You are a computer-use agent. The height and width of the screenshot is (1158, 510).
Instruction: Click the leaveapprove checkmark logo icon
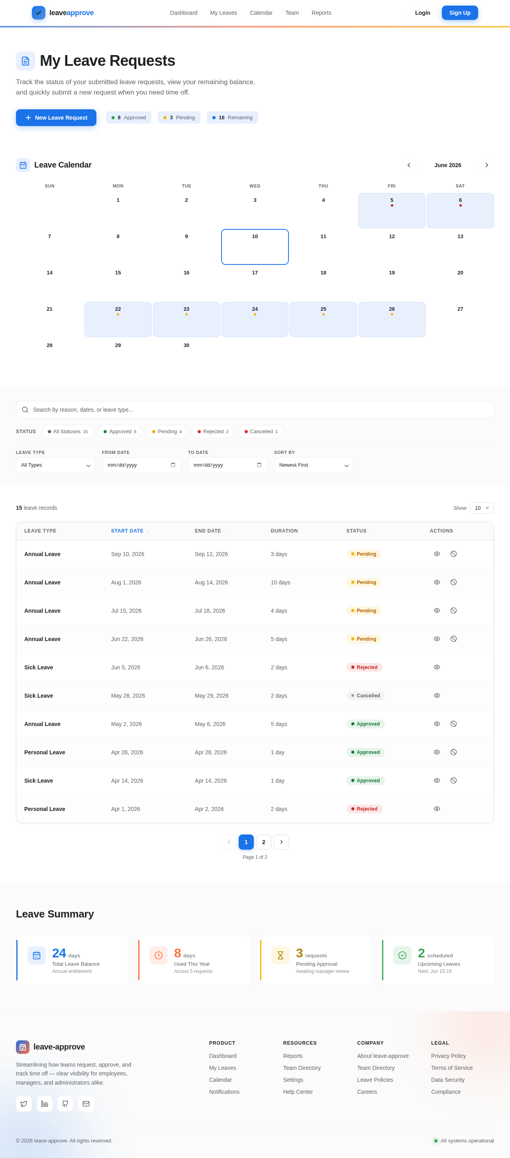39,13
